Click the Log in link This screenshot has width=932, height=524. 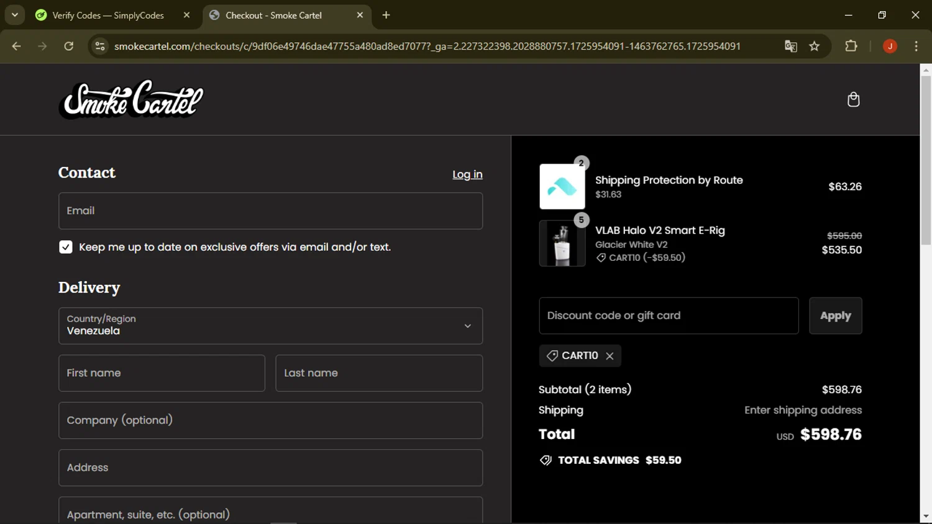[x=467, y=174]
